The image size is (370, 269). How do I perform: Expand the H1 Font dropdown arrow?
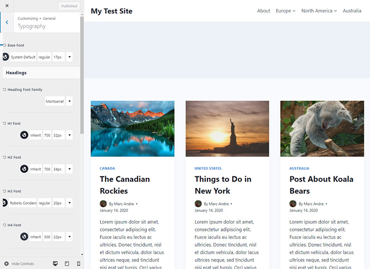69,135
